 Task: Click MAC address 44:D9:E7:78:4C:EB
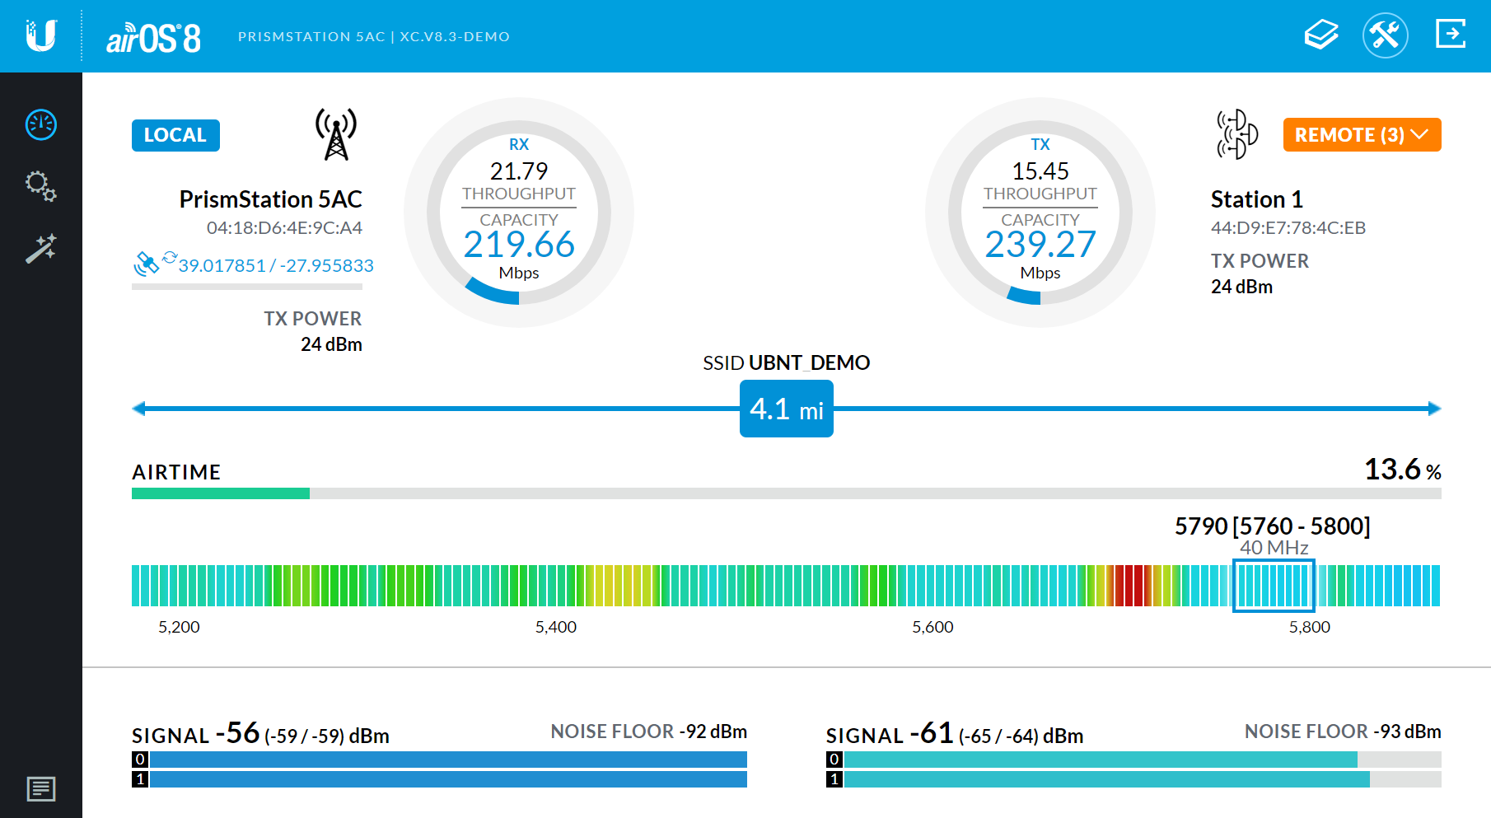tap(1288, 228)
